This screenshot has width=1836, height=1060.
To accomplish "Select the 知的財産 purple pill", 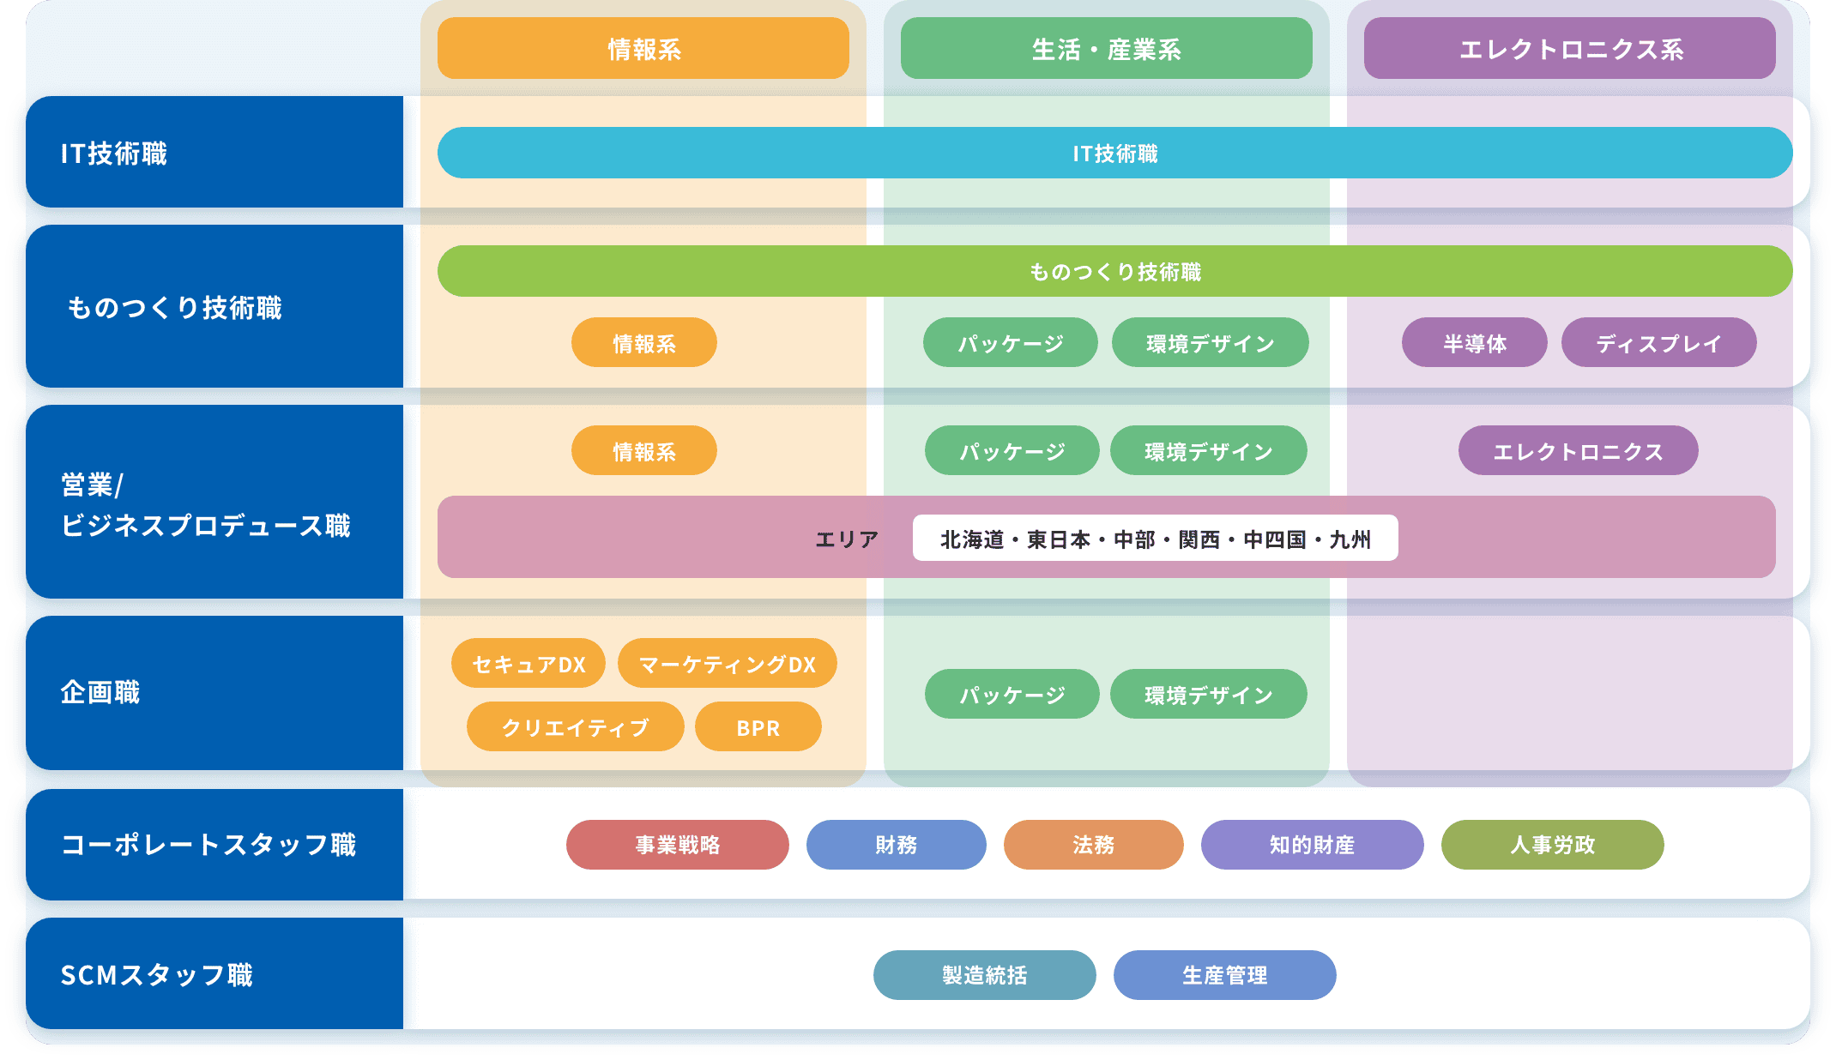I will coord(1312,845).
